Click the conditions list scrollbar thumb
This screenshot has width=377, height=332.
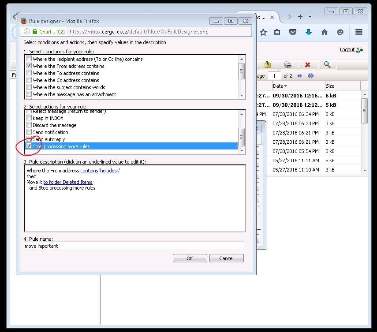pyautogui.click(x=241, y=71)
